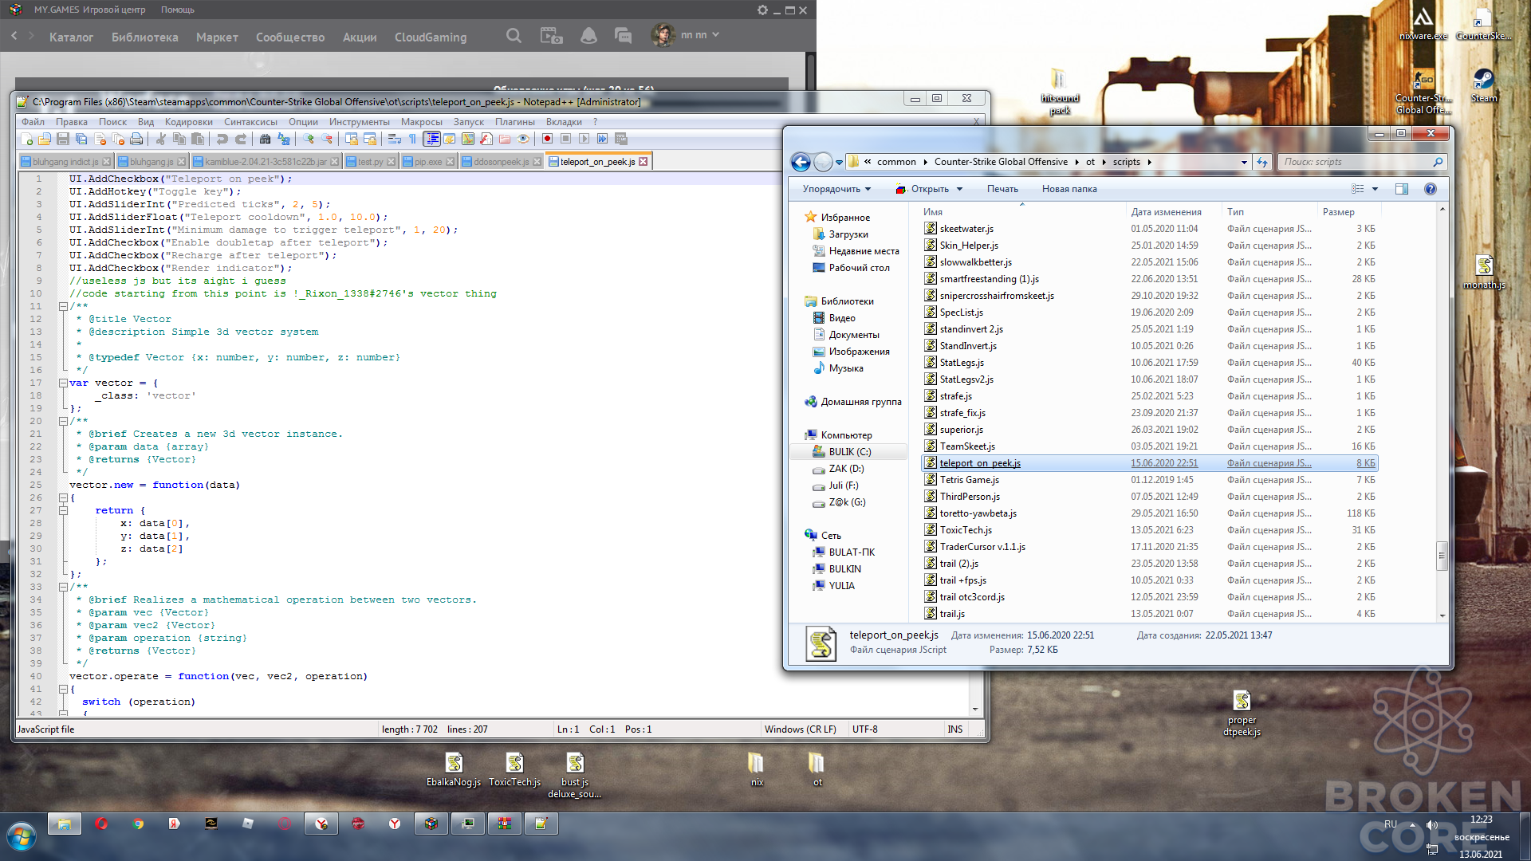1531x861 pixels.
Task: Click the Zoom In magnifier icon
Action: point(309,139)
